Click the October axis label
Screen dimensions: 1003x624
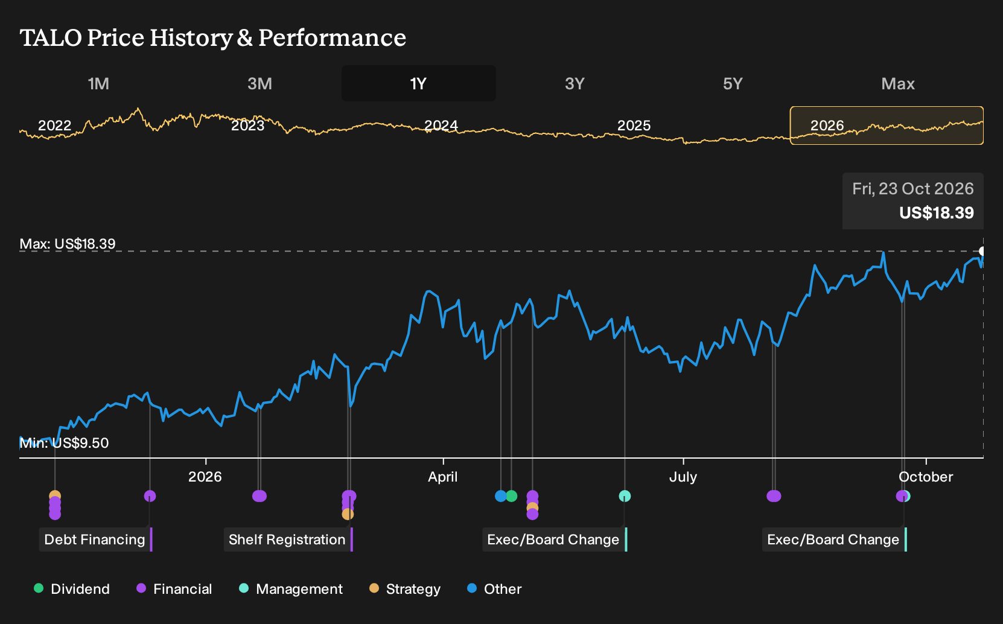click(926, 477)
